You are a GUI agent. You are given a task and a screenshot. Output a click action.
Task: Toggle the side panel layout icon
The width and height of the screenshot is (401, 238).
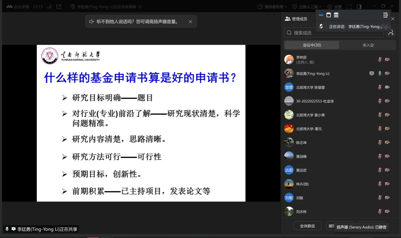tap(359, 7)
